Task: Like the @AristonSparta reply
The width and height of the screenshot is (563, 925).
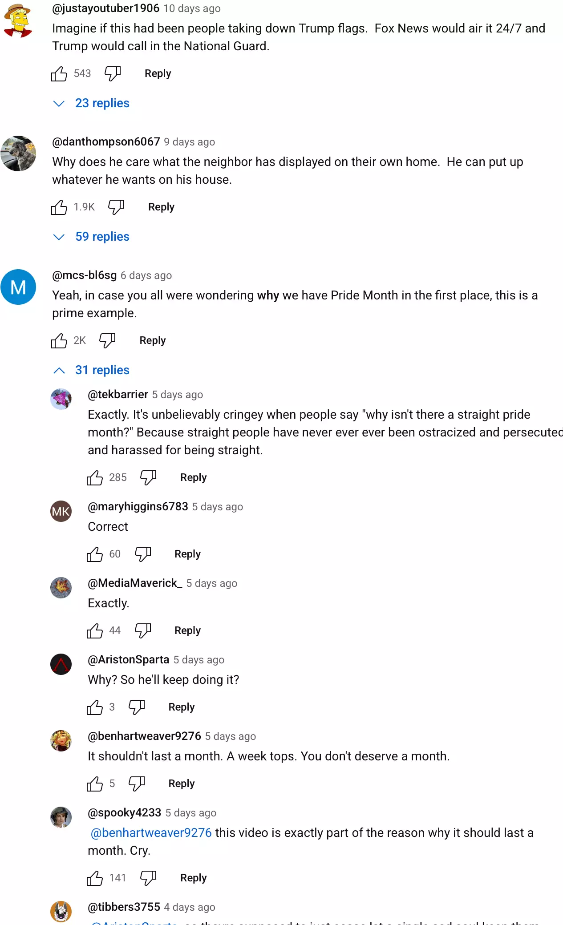Action: click(95, 707)
